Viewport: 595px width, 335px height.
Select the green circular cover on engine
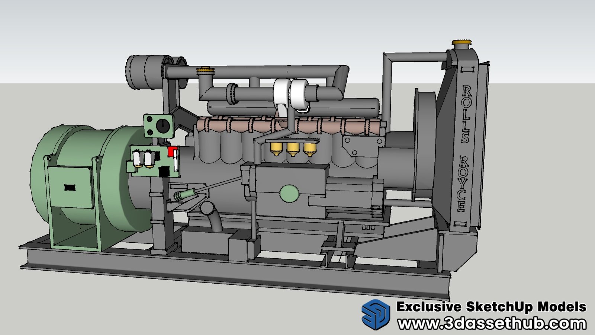point(289,193)
